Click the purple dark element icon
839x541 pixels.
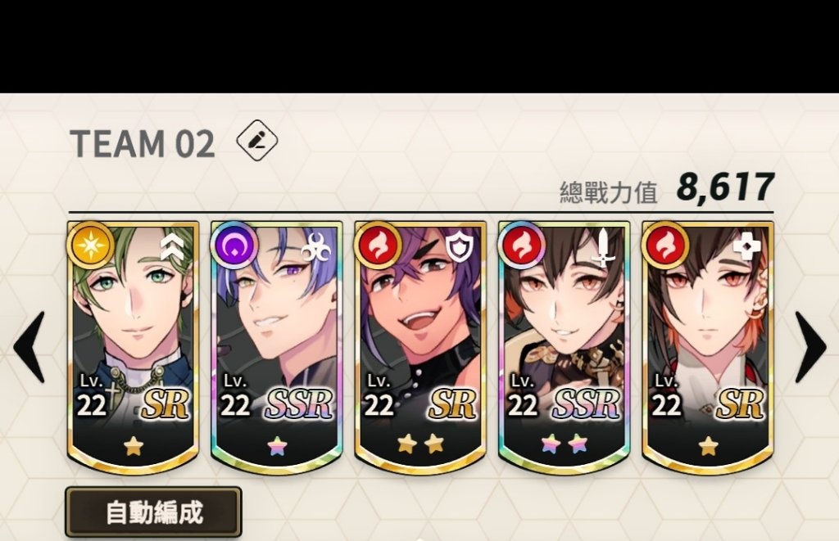point(234,246)
